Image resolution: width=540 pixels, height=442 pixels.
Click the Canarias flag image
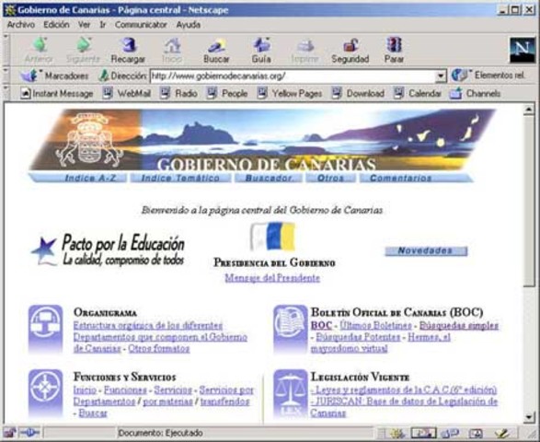coord(272,237)
